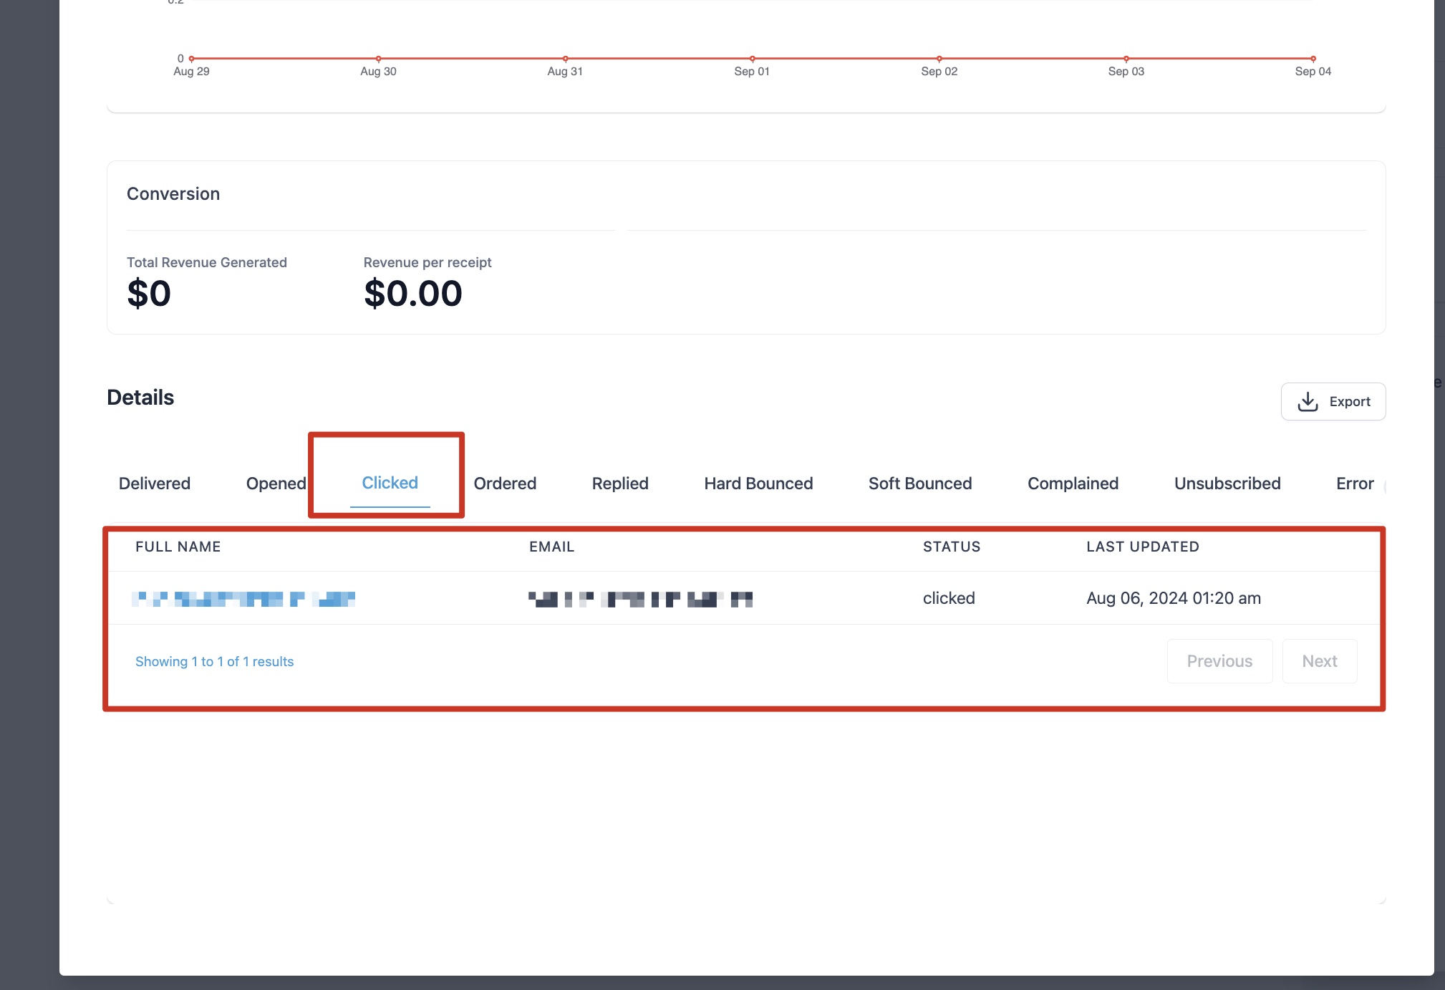Click the 'clicked' status cell
Image resolution: width=1445 pixels, height=990 pixels.
point(949,598)
